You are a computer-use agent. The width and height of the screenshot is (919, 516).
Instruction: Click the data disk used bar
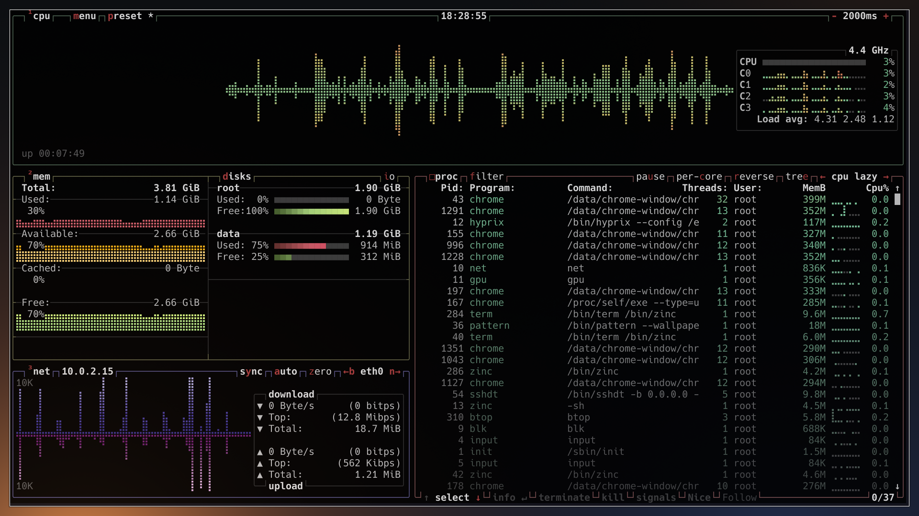tap(312, 246)
